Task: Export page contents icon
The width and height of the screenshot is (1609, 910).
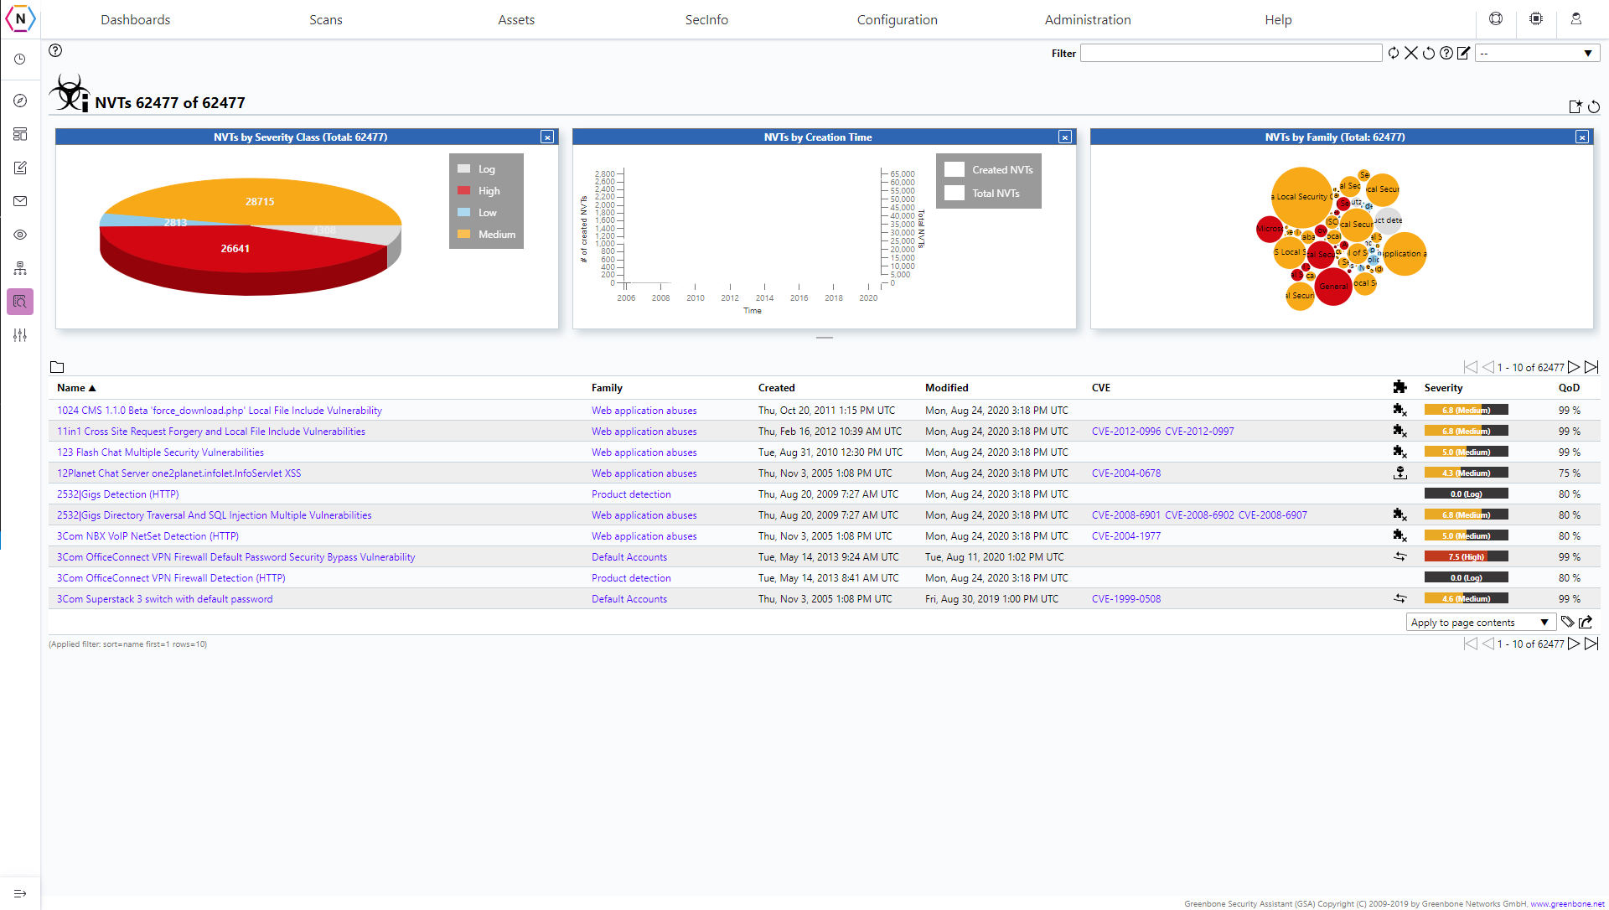Action: pyautogui.click(x=1586, y=622)
